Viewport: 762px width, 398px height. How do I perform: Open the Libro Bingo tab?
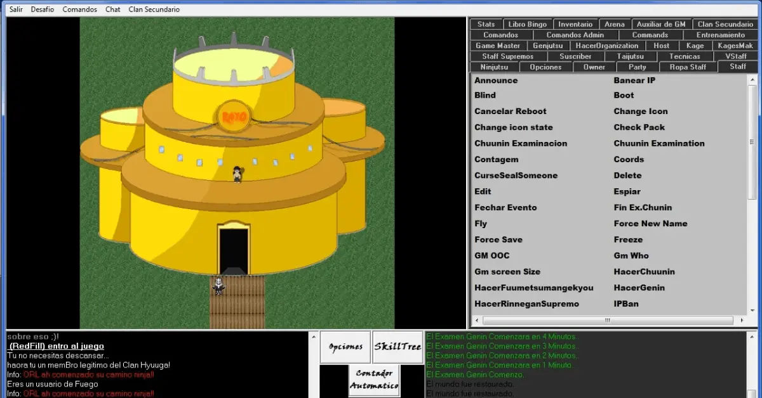527,24
